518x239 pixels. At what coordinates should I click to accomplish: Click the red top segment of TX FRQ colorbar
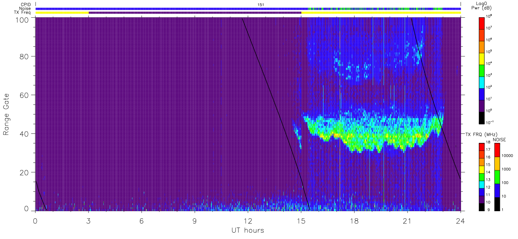[x=482, y=146]
